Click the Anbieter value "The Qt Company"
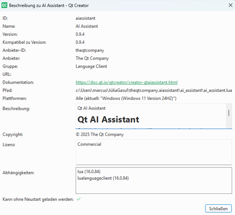The width and height of the screenshot is (235, 215). point(92,58)
